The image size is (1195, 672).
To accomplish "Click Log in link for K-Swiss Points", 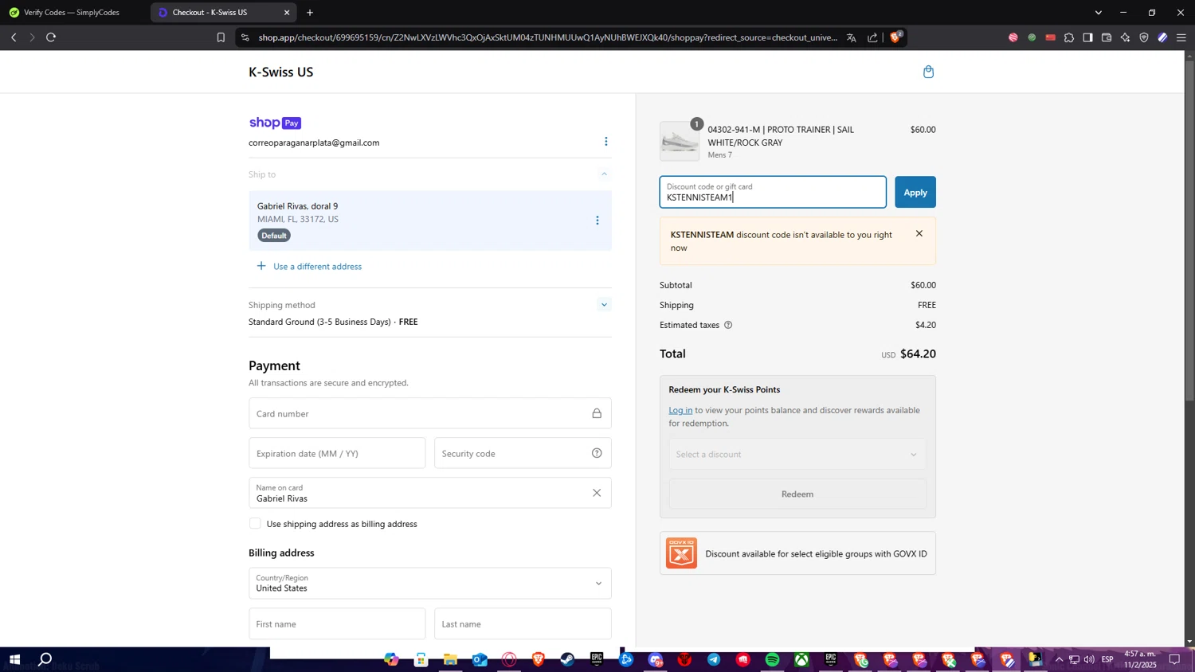I will pos(680,410).
